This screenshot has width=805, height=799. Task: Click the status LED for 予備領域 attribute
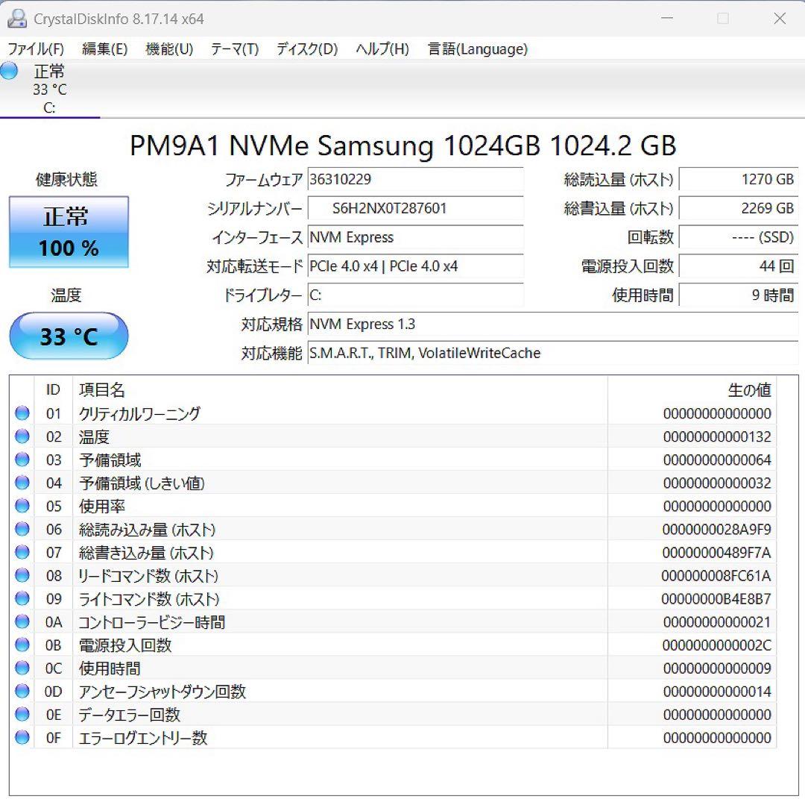22,460
